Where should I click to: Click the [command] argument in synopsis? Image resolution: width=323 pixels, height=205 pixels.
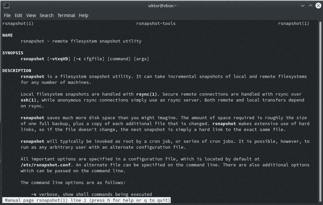(x=119, y=59)
